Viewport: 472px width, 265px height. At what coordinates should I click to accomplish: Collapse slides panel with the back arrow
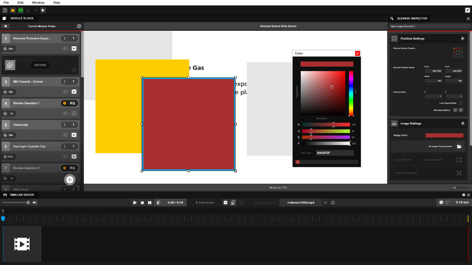click(5, 26)
